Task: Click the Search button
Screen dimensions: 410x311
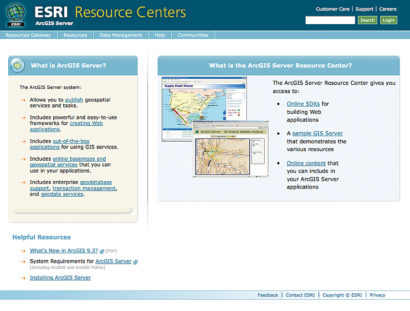Action: [x=367, y=20]
